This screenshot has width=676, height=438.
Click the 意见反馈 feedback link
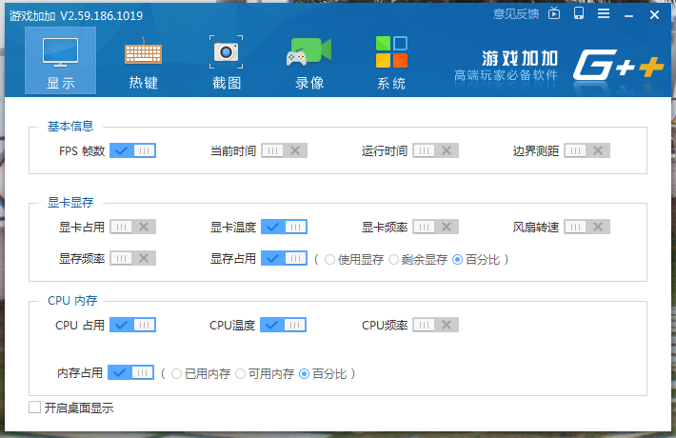516,14
